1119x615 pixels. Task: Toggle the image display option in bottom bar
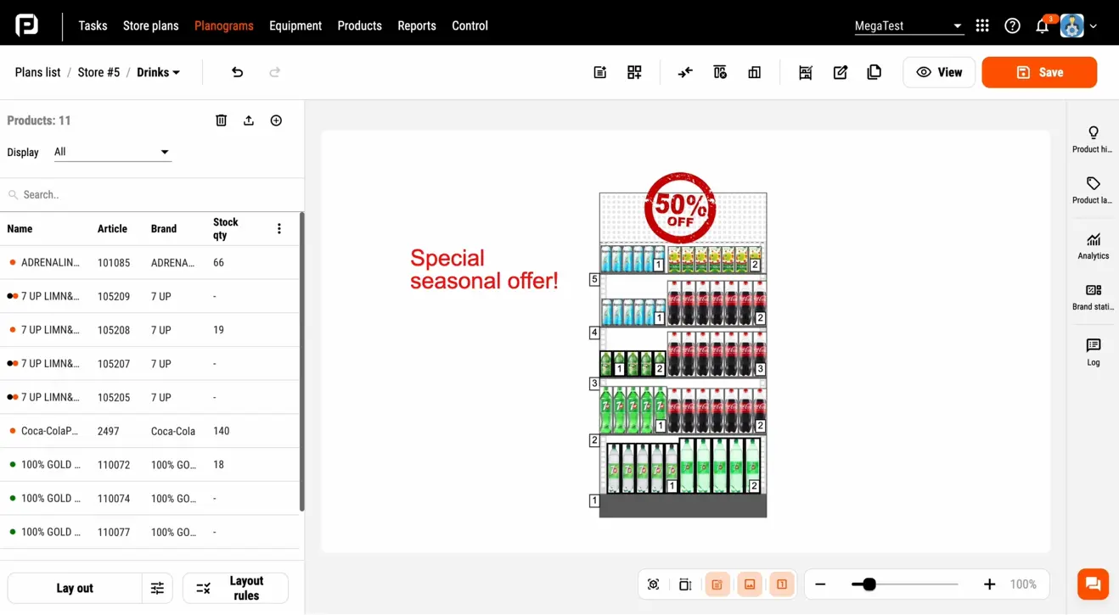tap(750, 584)
